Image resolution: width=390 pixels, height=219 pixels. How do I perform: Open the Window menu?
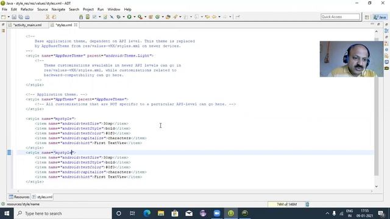pyautogui.click(x=114, y=10)
